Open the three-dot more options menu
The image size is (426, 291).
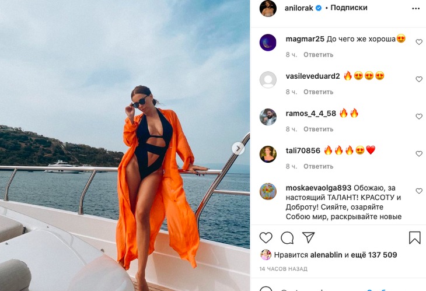415,9
